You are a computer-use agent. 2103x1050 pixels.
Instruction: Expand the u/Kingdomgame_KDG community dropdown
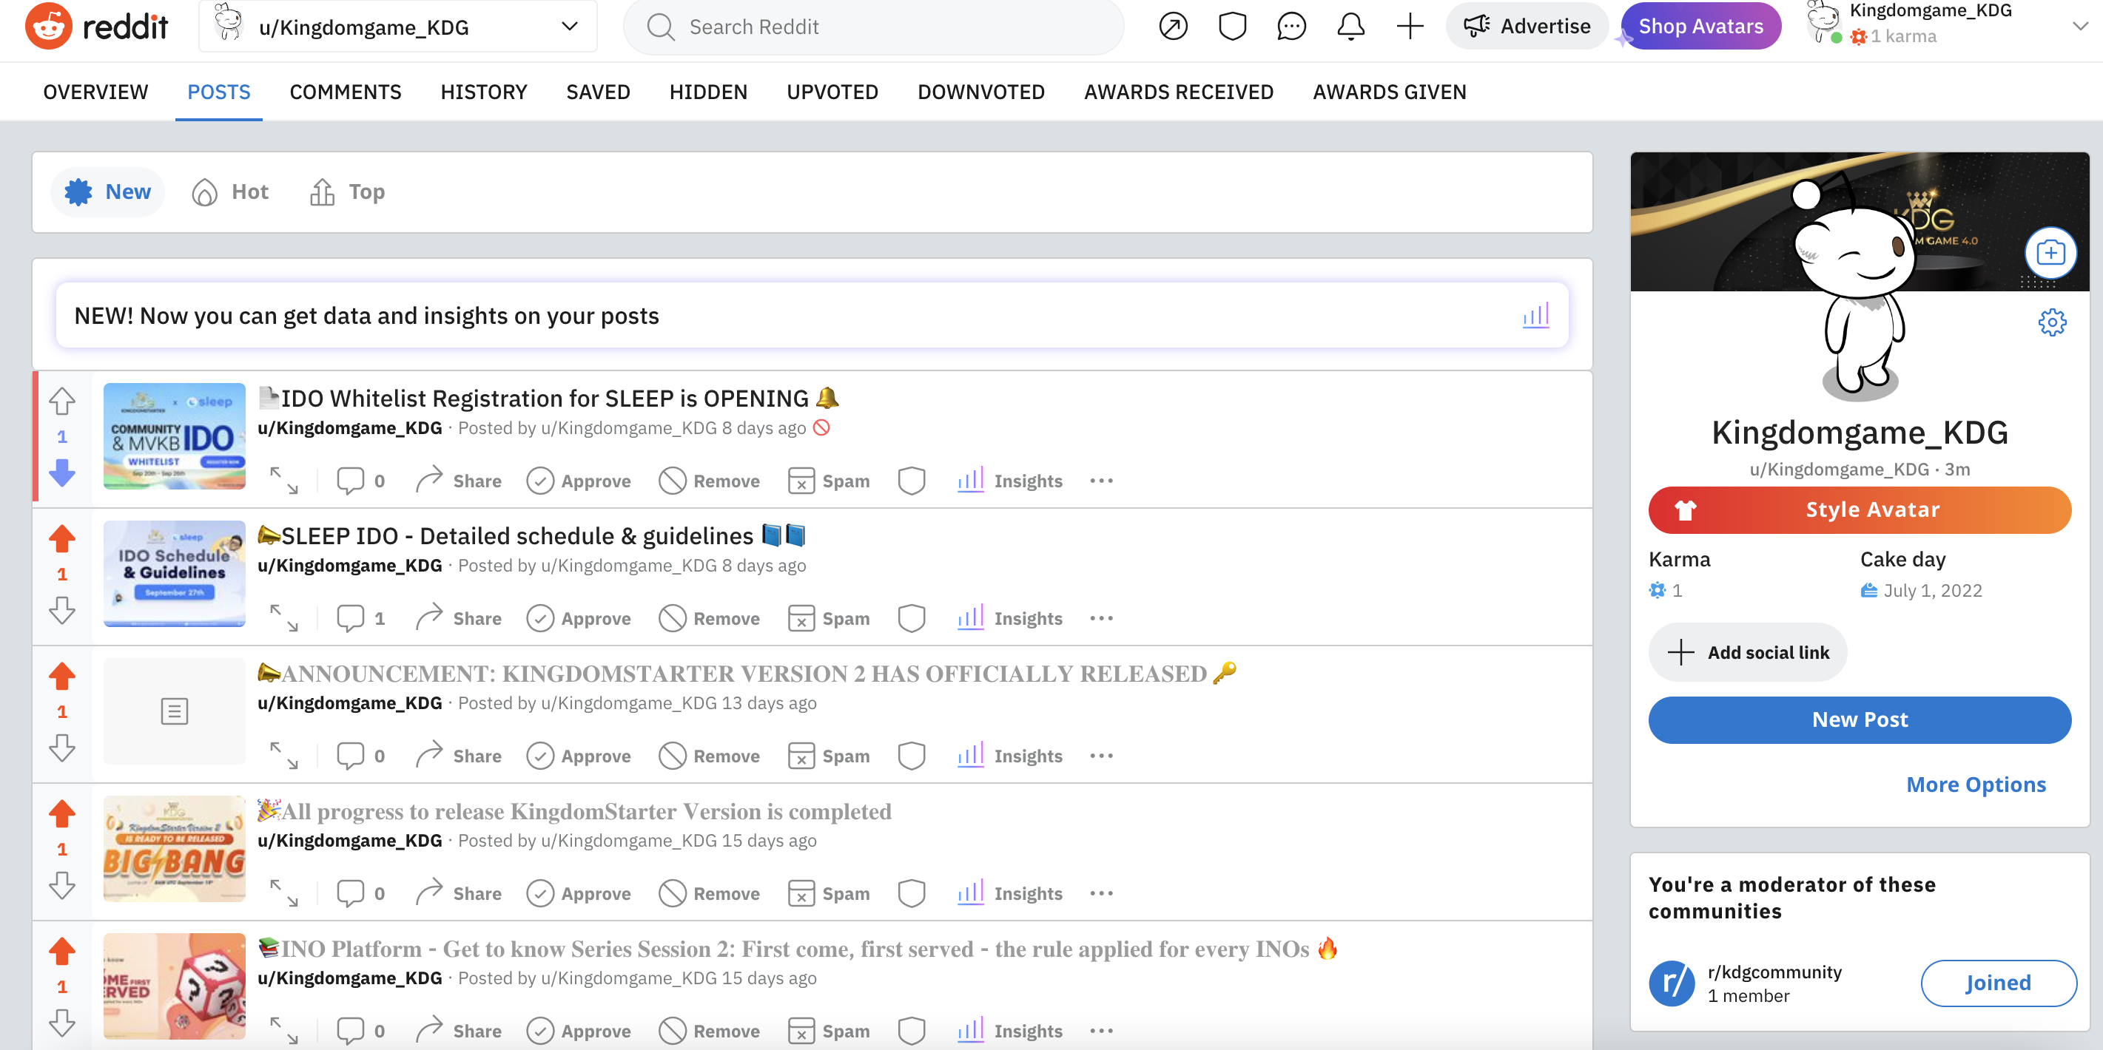tap(398, 26)
